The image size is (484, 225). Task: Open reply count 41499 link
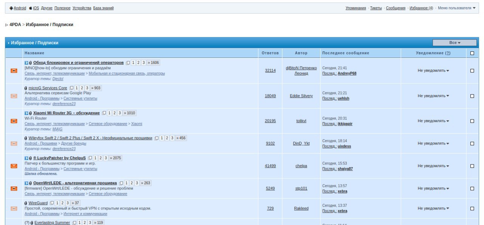pos(270,166)
